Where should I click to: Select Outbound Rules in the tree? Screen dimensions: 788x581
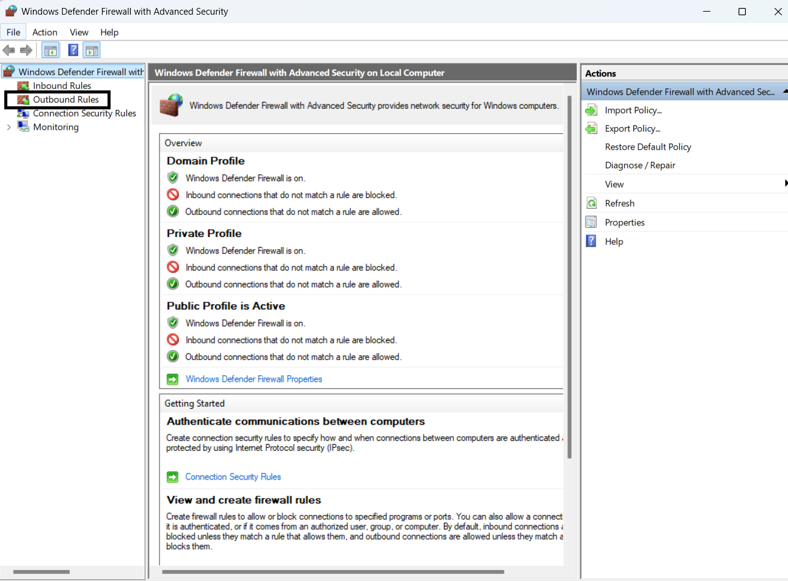click(65, 100)
